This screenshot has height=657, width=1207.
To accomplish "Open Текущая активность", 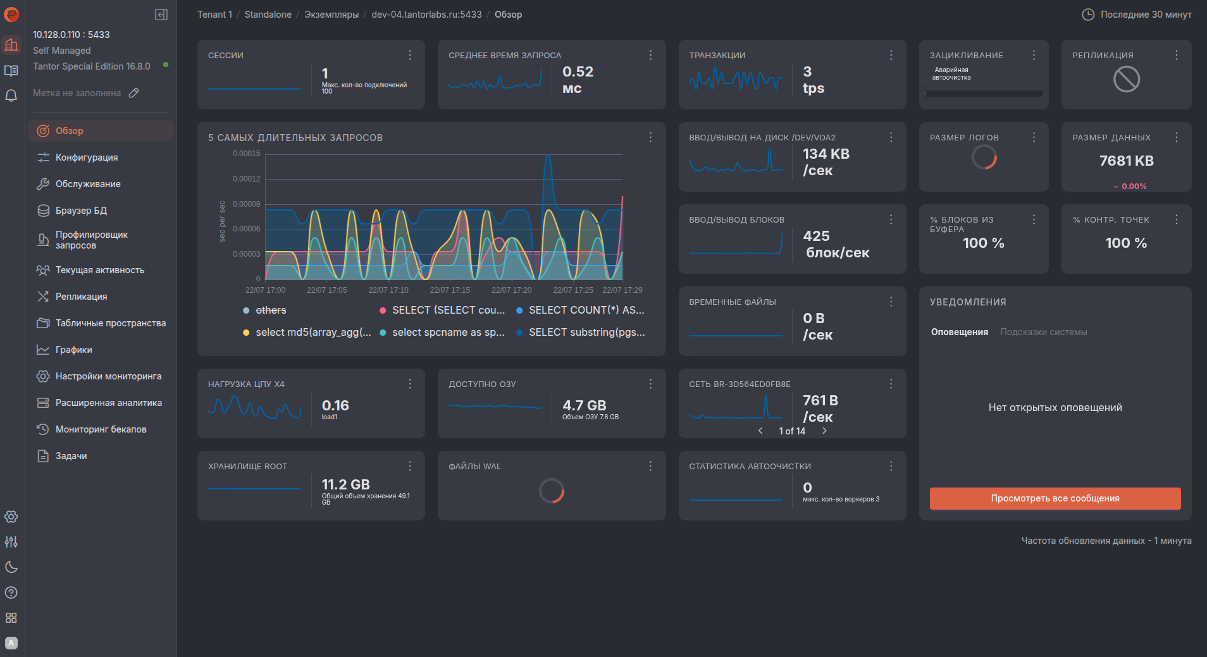I will click(x=101, y=270).
